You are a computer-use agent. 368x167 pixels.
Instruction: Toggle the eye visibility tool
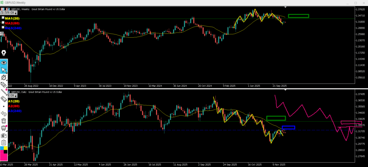pos(4,63)
